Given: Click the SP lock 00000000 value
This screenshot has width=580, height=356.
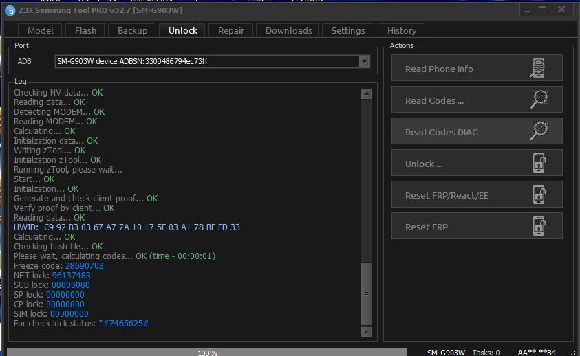Looking at the screenshot, I should tap(65, 295).
